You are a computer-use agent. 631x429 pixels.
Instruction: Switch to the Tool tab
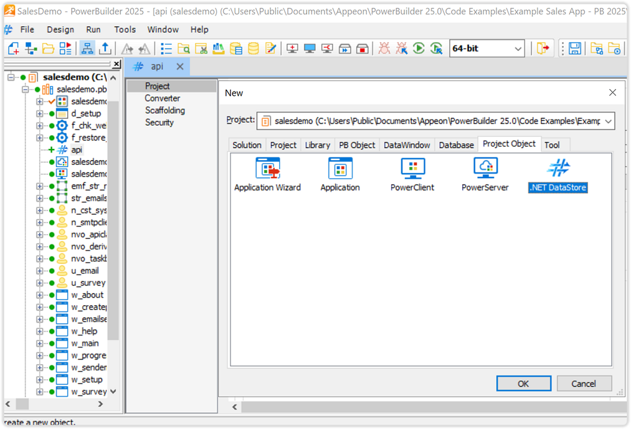click(x=552, y=145)
